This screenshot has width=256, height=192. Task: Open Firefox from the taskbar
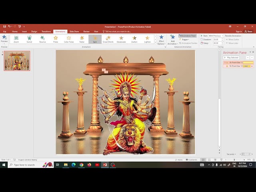tap(89, 165)
